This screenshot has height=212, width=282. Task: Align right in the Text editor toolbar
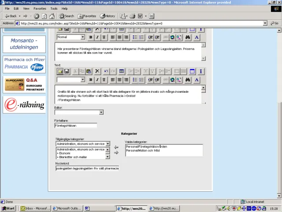[126, 79]
